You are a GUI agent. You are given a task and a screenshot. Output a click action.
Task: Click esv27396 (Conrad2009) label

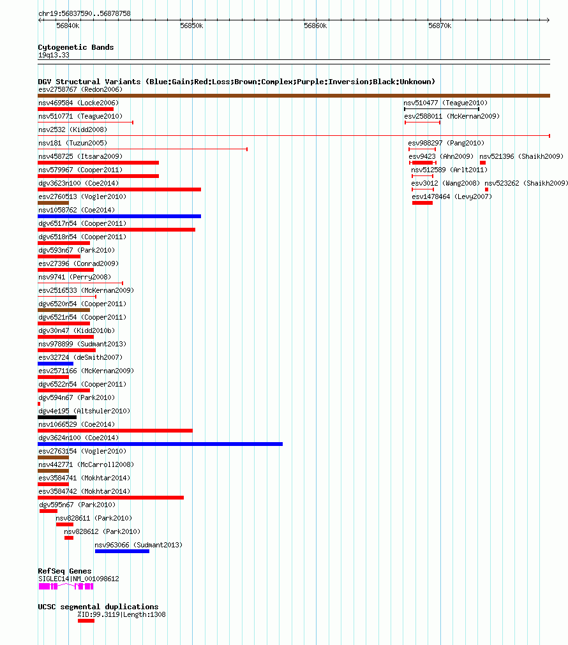(x=78, y=263)
